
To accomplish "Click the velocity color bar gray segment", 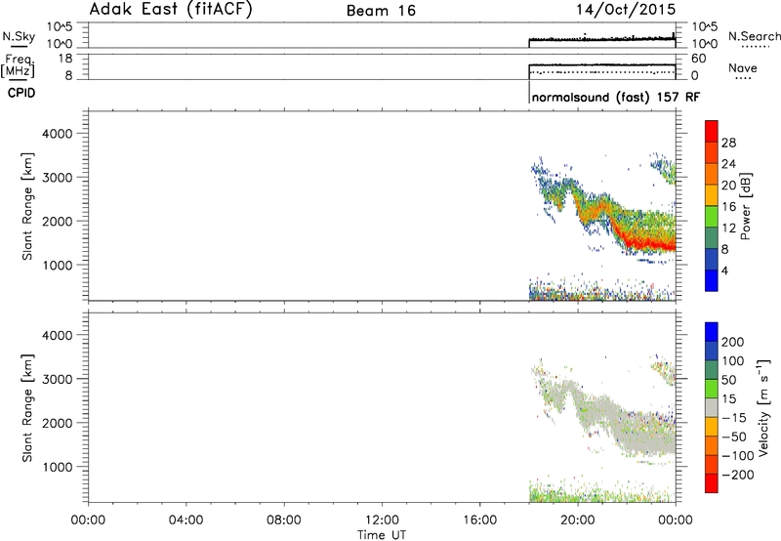I will [712, 408].
